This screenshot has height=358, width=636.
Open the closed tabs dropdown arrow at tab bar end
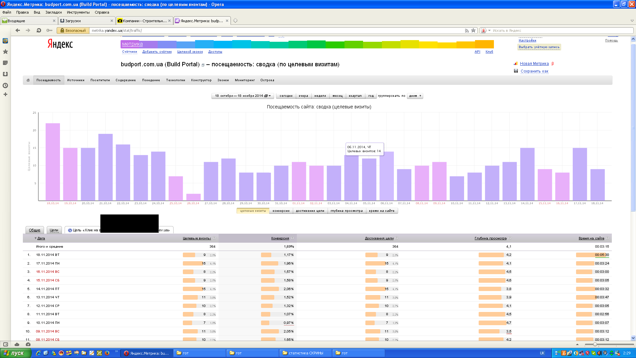click(x=632, y=21)
